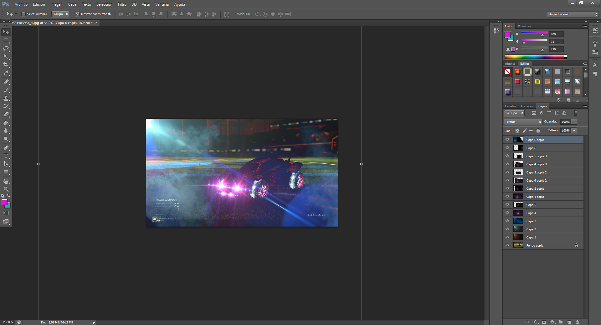Select the Paint Bucket tool
Image resolution: width=601 pixels, height=325 pixels.
point(6,122)
